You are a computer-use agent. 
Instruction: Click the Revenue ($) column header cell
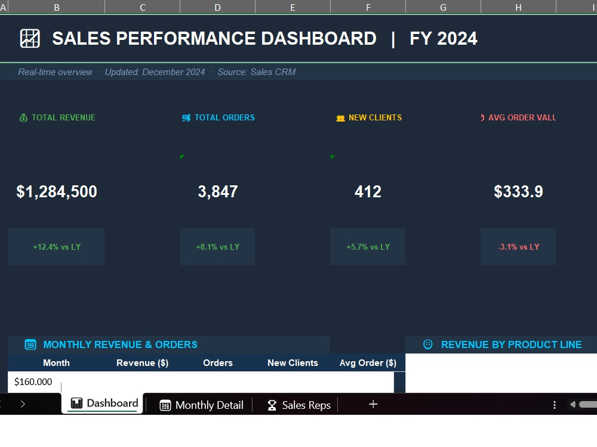pos(143,363)
